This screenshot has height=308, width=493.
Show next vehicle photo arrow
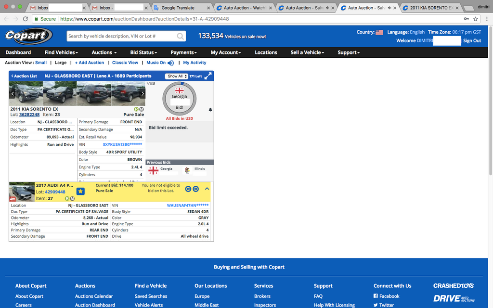pyautogui.click(x=143, y=94)
